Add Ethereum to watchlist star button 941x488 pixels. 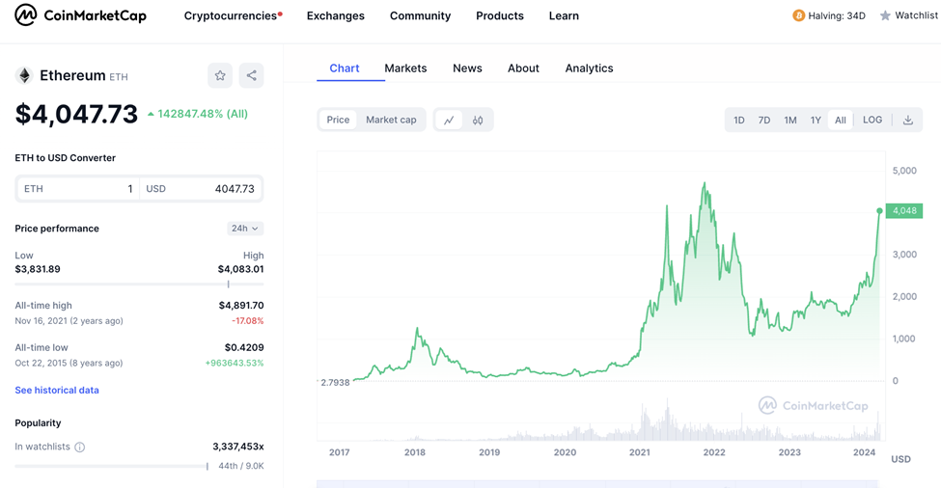220,75
